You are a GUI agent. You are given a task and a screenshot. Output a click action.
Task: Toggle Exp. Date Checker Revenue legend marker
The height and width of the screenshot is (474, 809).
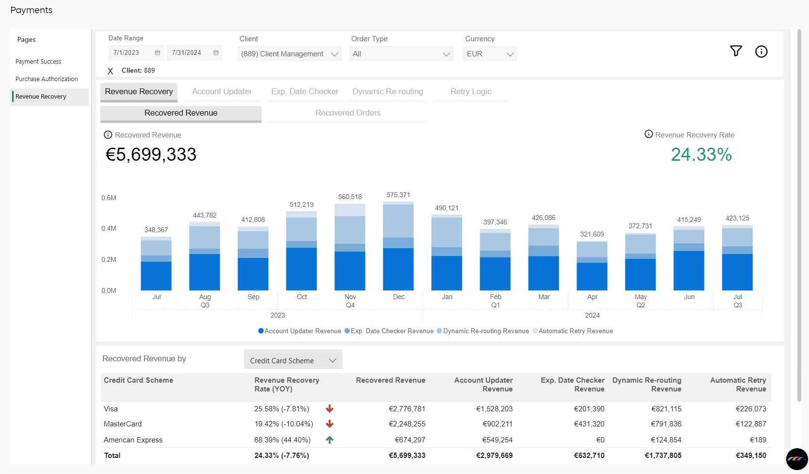coord(347,331)
